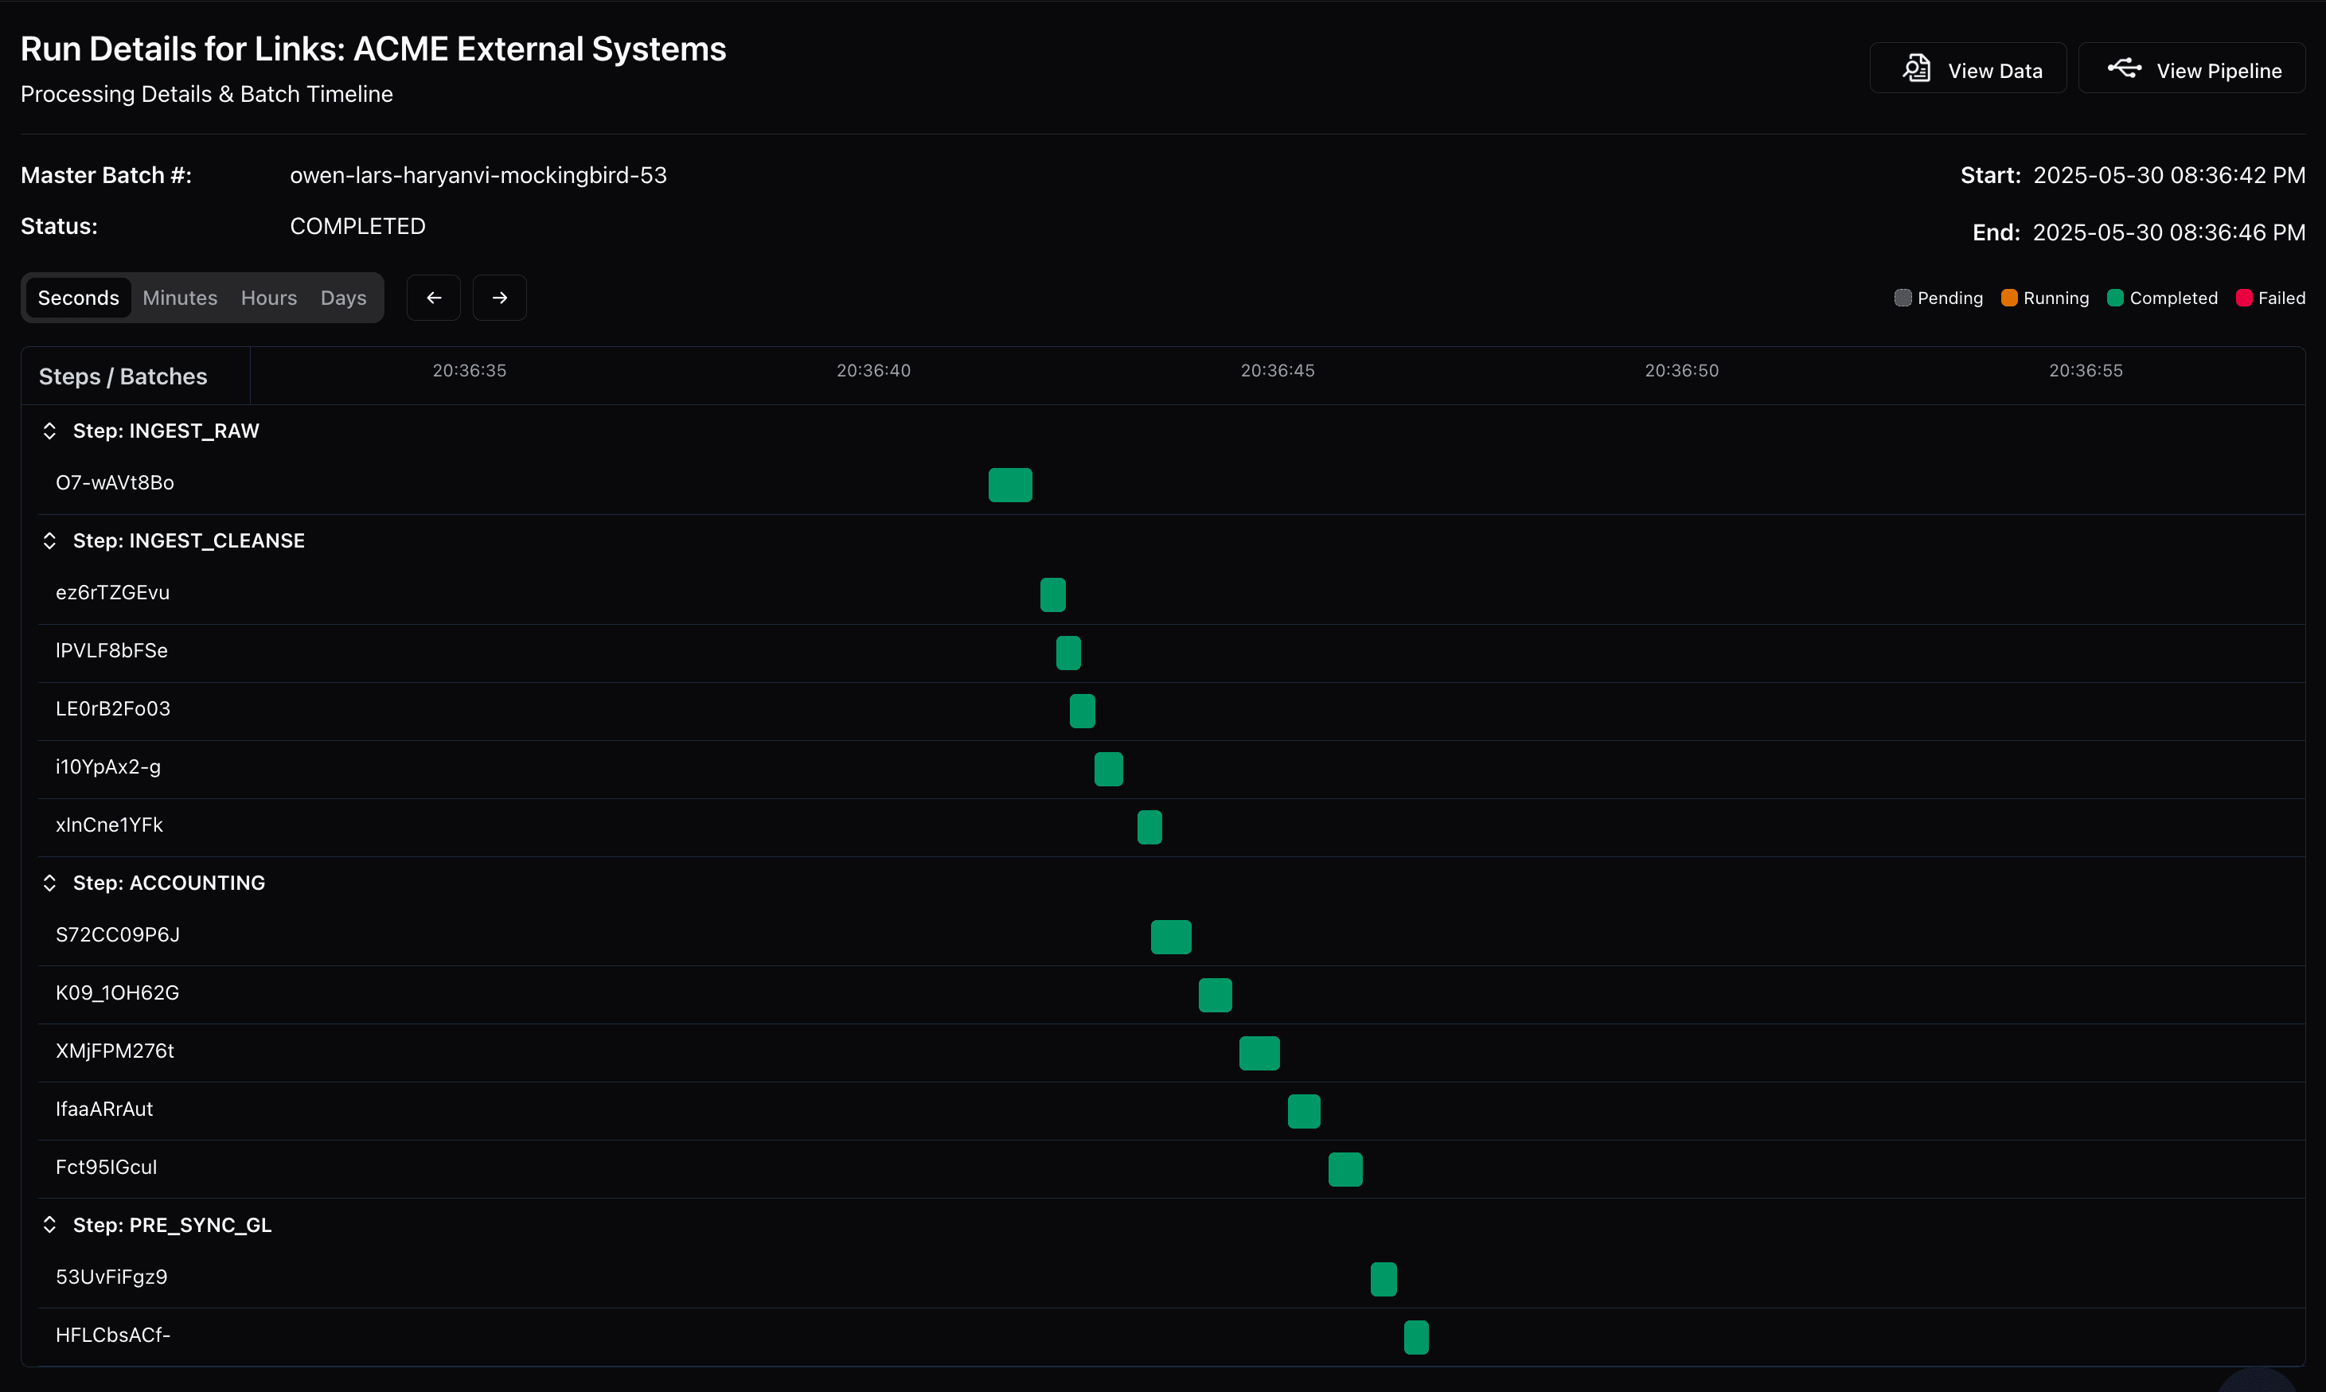Collapse the INGEST_RAW step group
Screen dimensions: 2326x1392
click(49, 431)
